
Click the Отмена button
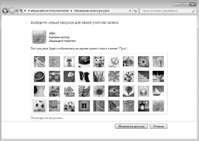(x=158, y=126)
